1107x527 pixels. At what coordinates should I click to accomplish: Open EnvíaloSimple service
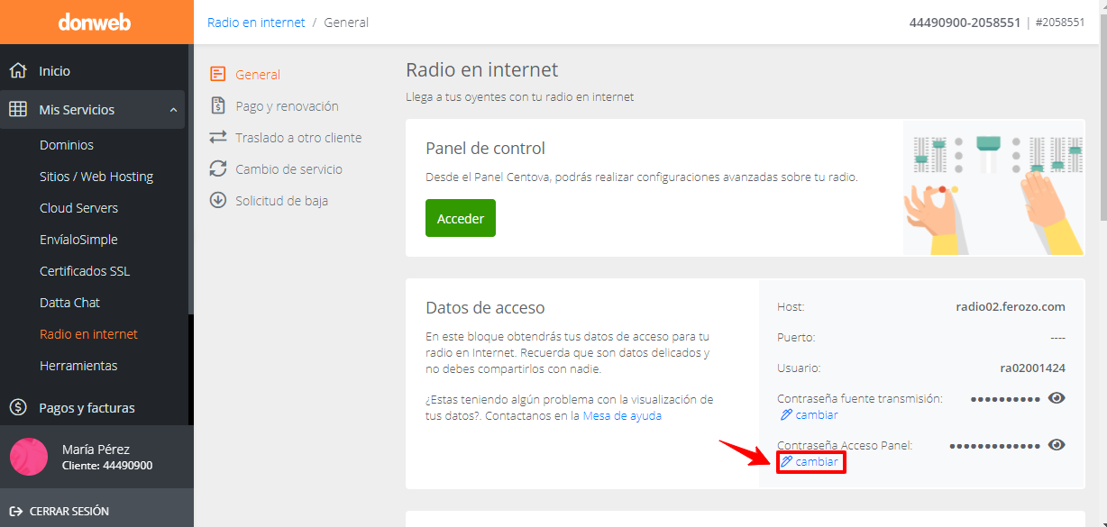(x=78, y=240)
